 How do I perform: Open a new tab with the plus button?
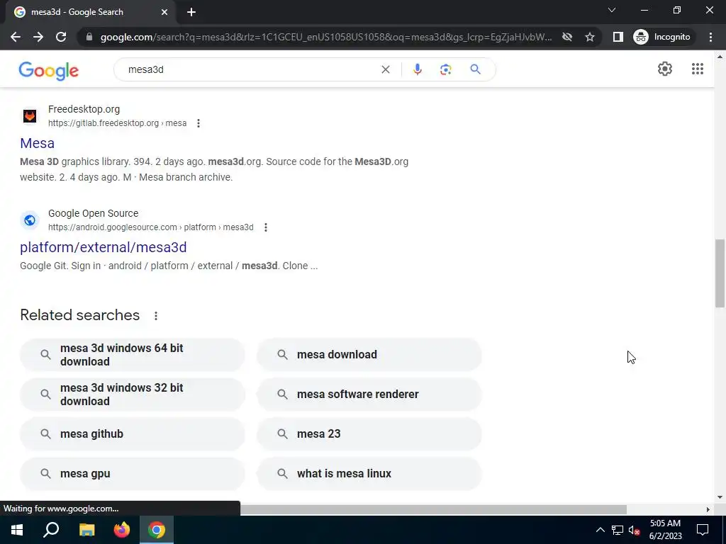click(191, 12)
